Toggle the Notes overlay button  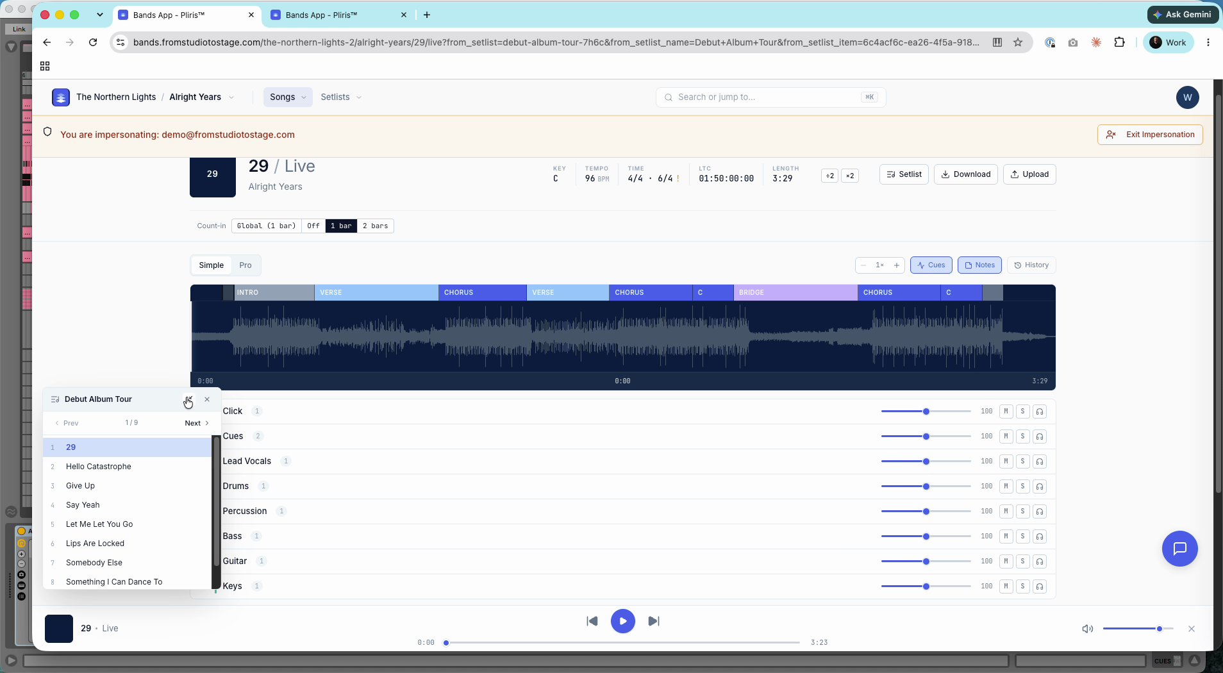[979, 265]
